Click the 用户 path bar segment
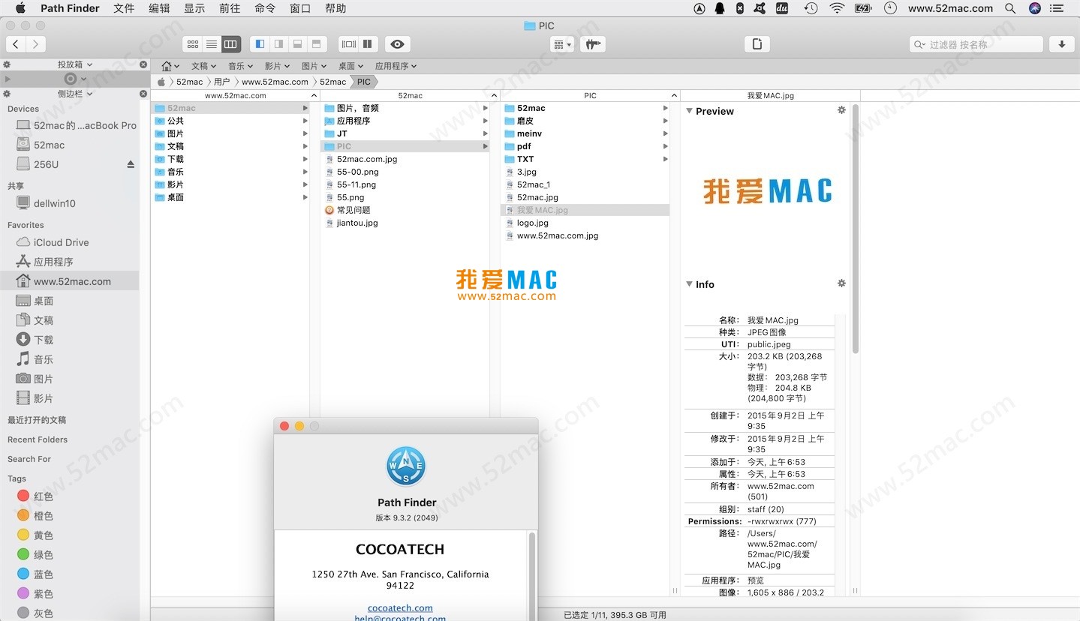The image size is (1080, 621). [221, 82]
